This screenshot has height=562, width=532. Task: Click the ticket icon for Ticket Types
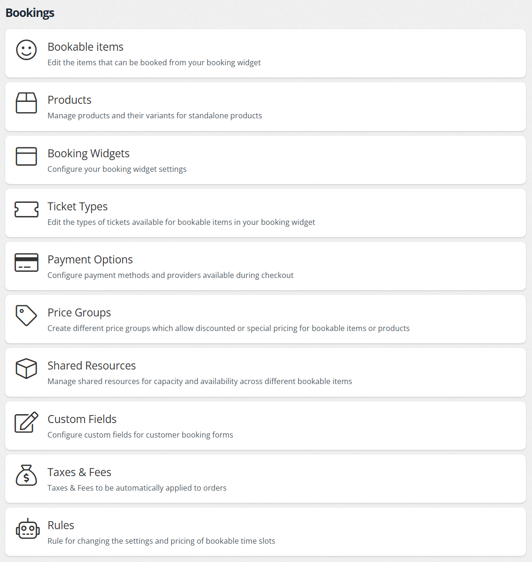(x=26, y=209)
